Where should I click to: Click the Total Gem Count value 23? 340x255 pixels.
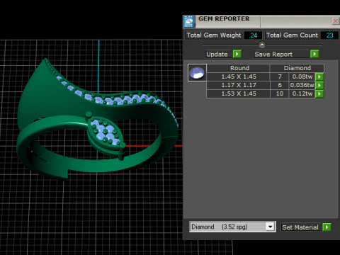(329, 35)
